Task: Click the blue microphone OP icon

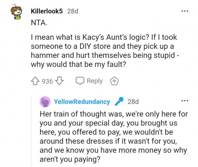Action: click(x=119, y=102)
